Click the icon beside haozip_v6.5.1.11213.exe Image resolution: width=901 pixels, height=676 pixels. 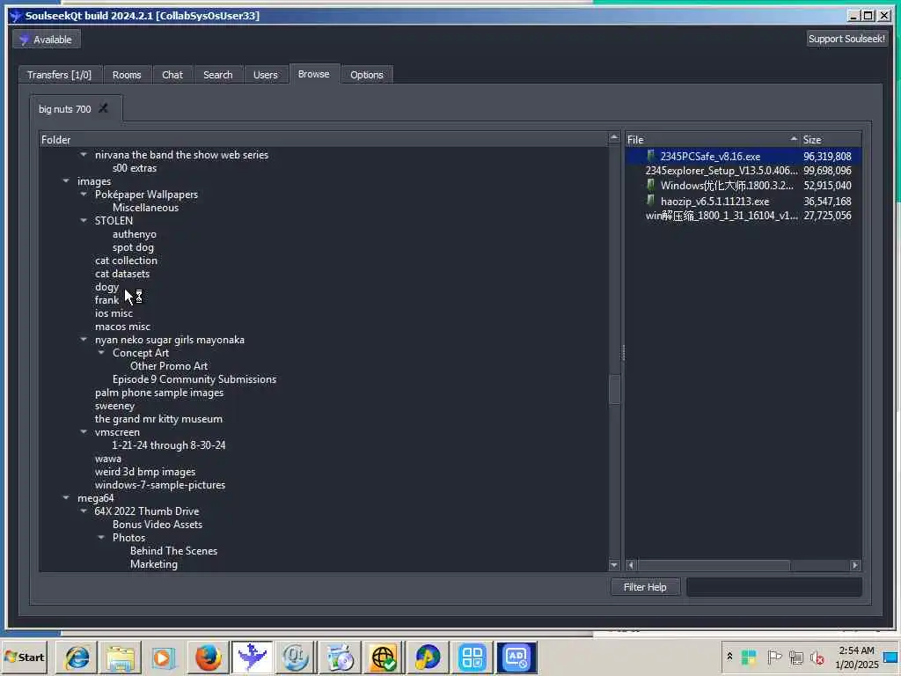650,201
